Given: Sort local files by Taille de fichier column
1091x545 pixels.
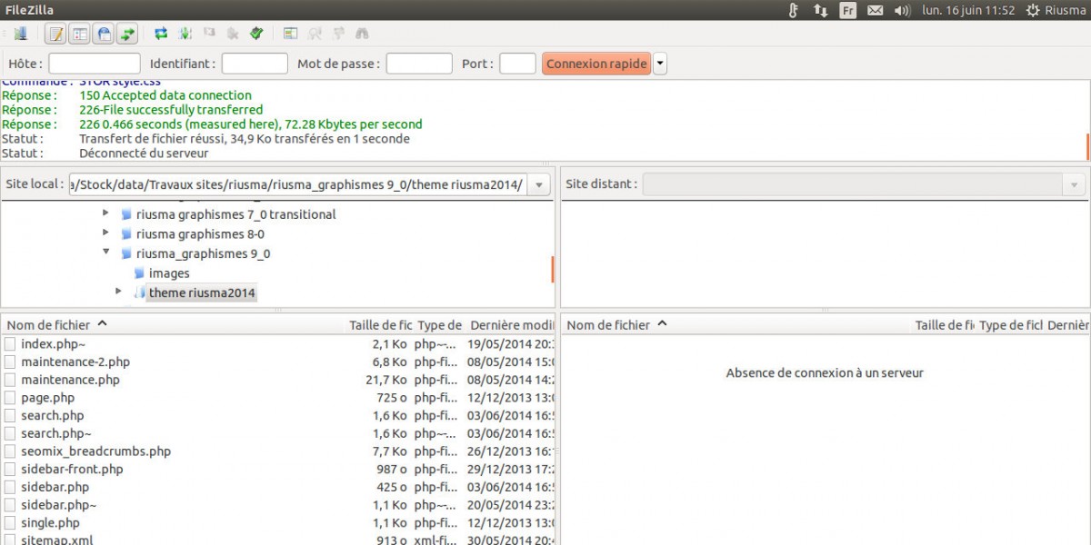Looking at the screenshot, I should (380, 324).
